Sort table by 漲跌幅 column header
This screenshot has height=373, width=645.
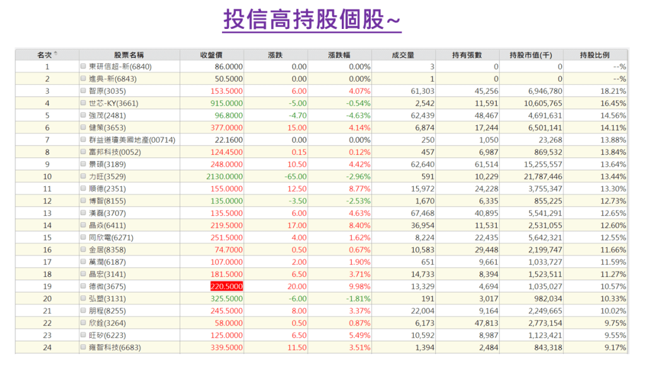[339, 55]
